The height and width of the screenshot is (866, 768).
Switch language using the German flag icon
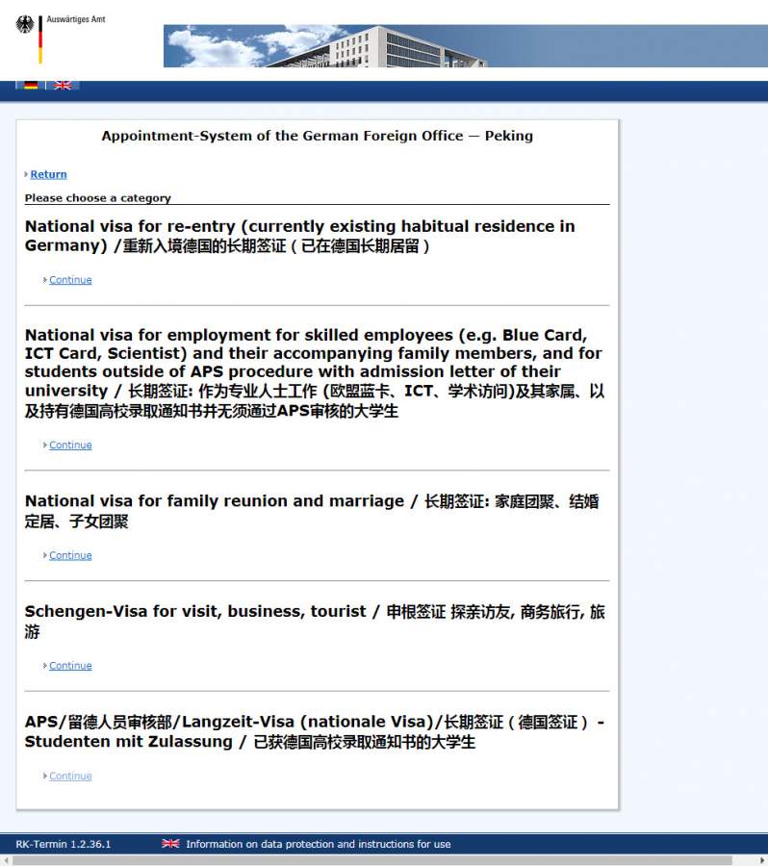click(31, 85)
